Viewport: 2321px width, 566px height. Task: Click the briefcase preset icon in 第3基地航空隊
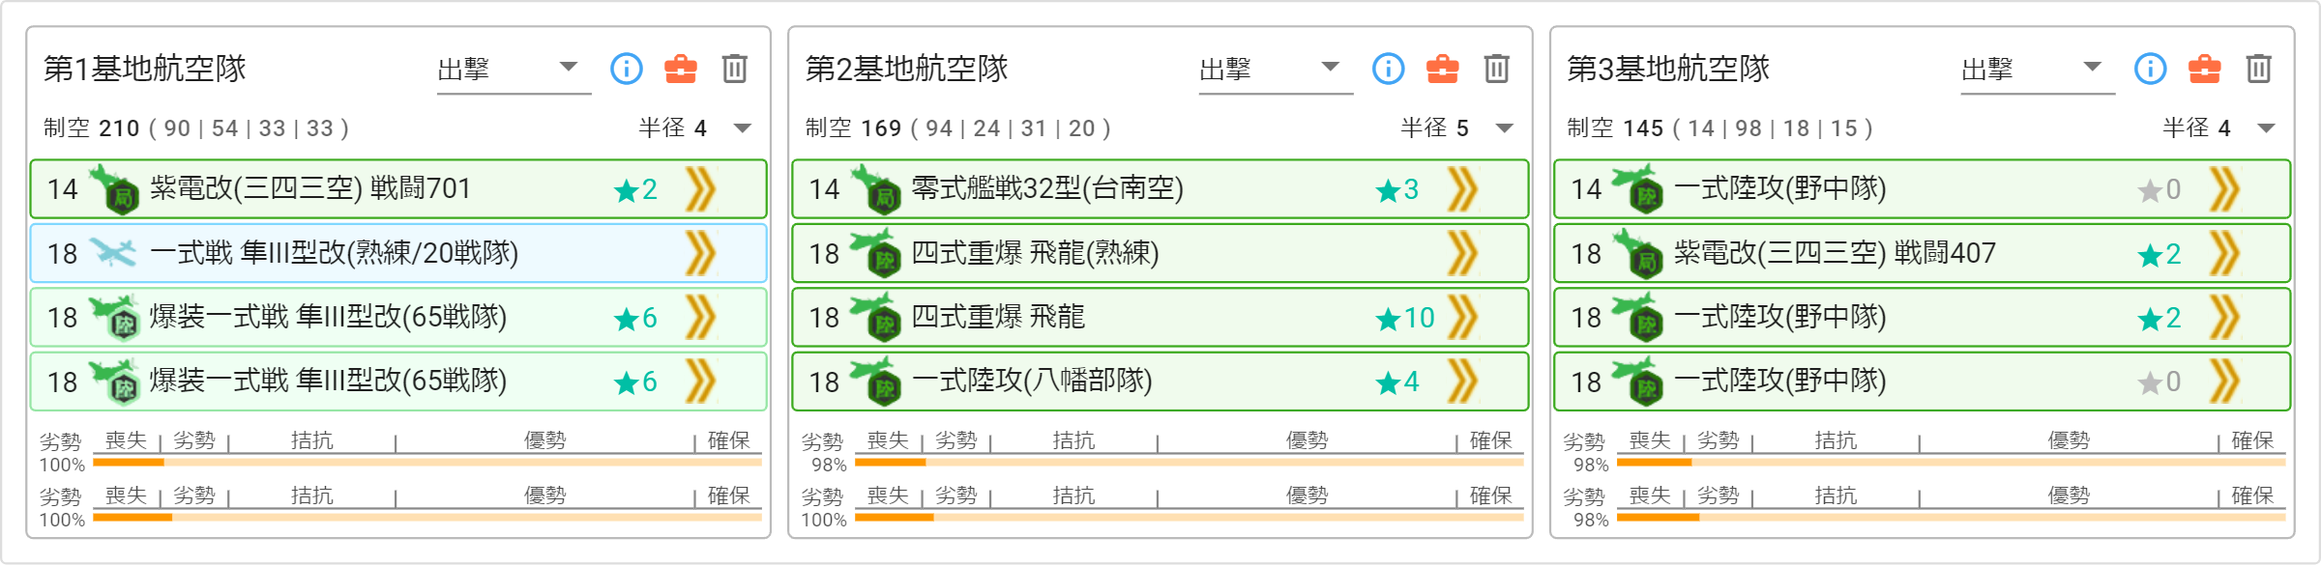pos(2205,69)
